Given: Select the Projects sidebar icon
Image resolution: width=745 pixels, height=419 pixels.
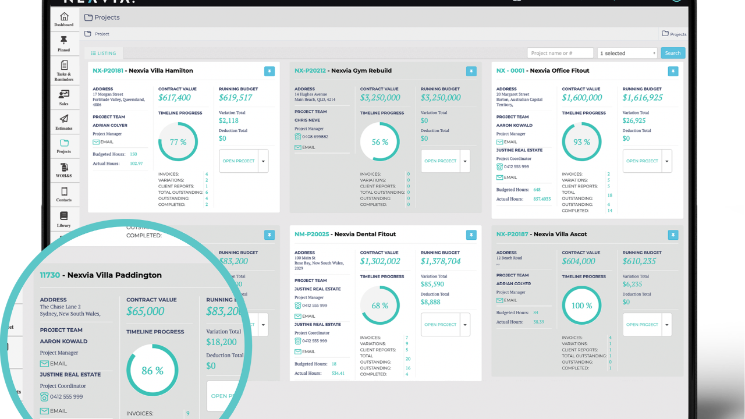Looking at the screenshot, I should [64, 145].
